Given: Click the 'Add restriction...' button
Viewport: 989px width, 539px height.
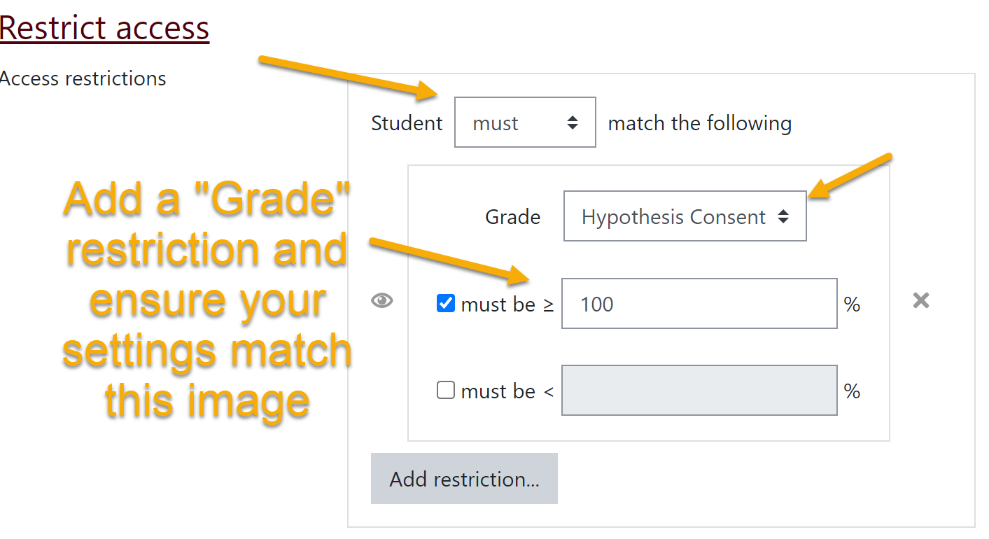Looking at the screenshot, I should (x=464, y=479).
